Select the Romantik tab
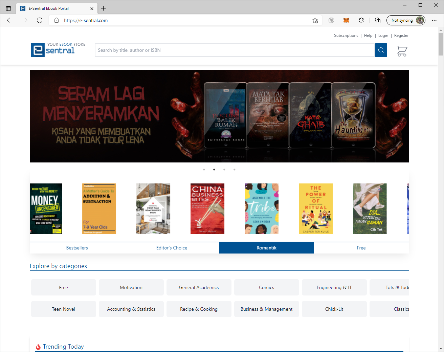The image size is (444, 352). [x=267, y=248]
